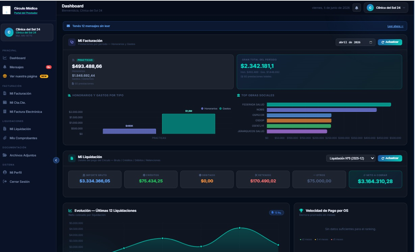The height and width of the screenshot is (252, 416).
Task: Click the Archivos Adjuntos folder icon
Action: pyautogui.click(x=5, y=155)
